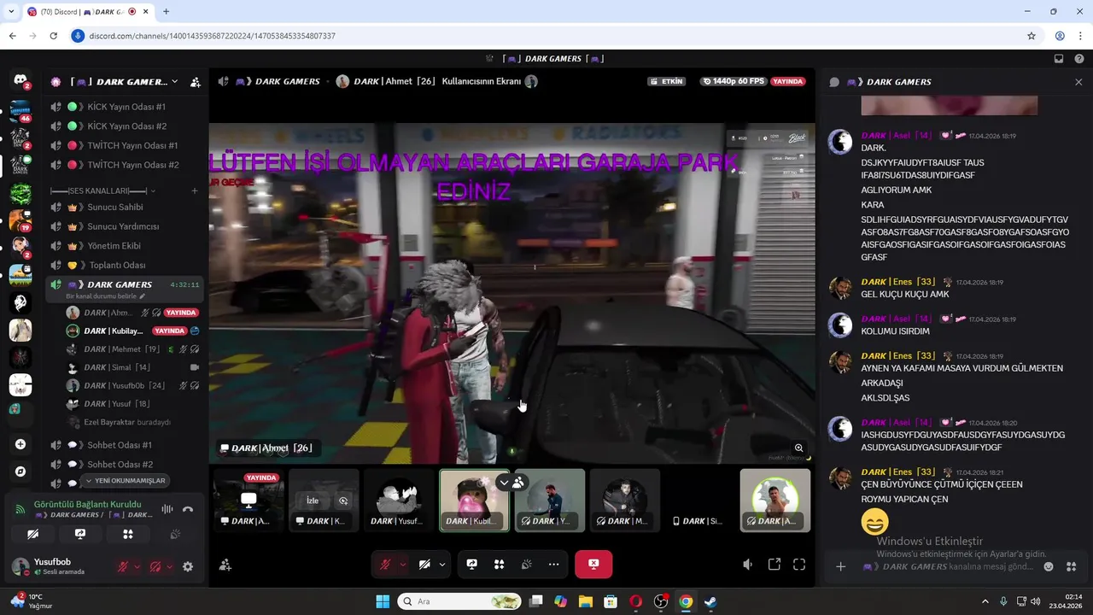The image size is (1093, 615).
Task: Unmute microphone in user panel
Action: [x=122, y=566]
